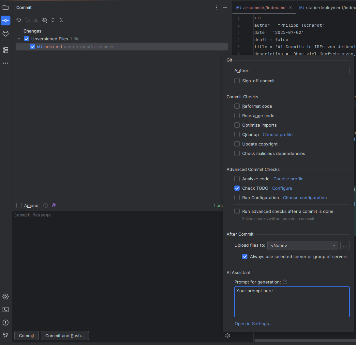The height and width of the screenshot is (345, 356).
Task: Open the Structure tool window icon
Action: click(x=6, y=50)
